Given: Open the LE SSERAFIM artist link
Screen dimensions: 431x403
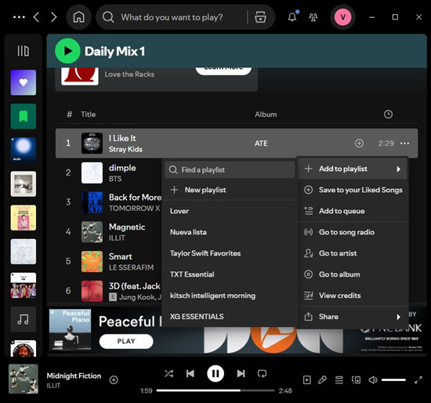Looking at the screenshot, I should 131,267.
